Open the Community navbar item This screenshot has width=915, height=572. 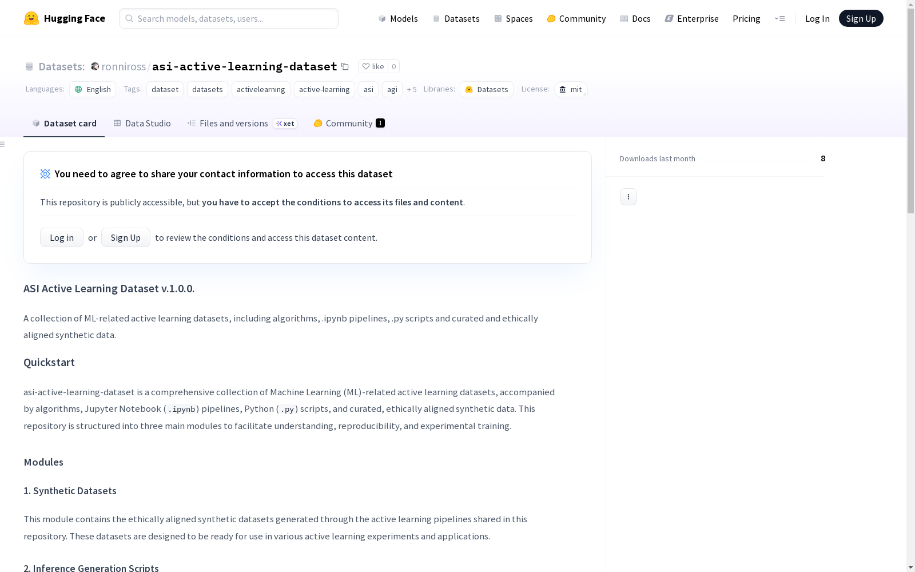coord(576,18)
